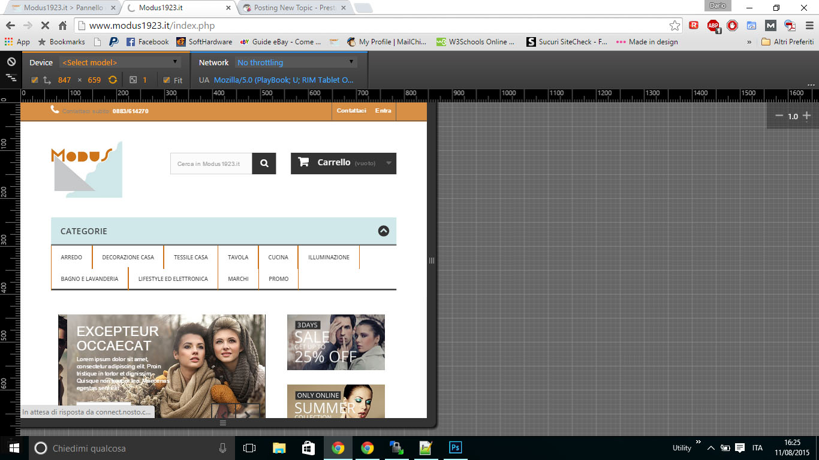819x460 pixels.
Task: Swap emulated screen dimensions
Action: [x=113, y=80]
